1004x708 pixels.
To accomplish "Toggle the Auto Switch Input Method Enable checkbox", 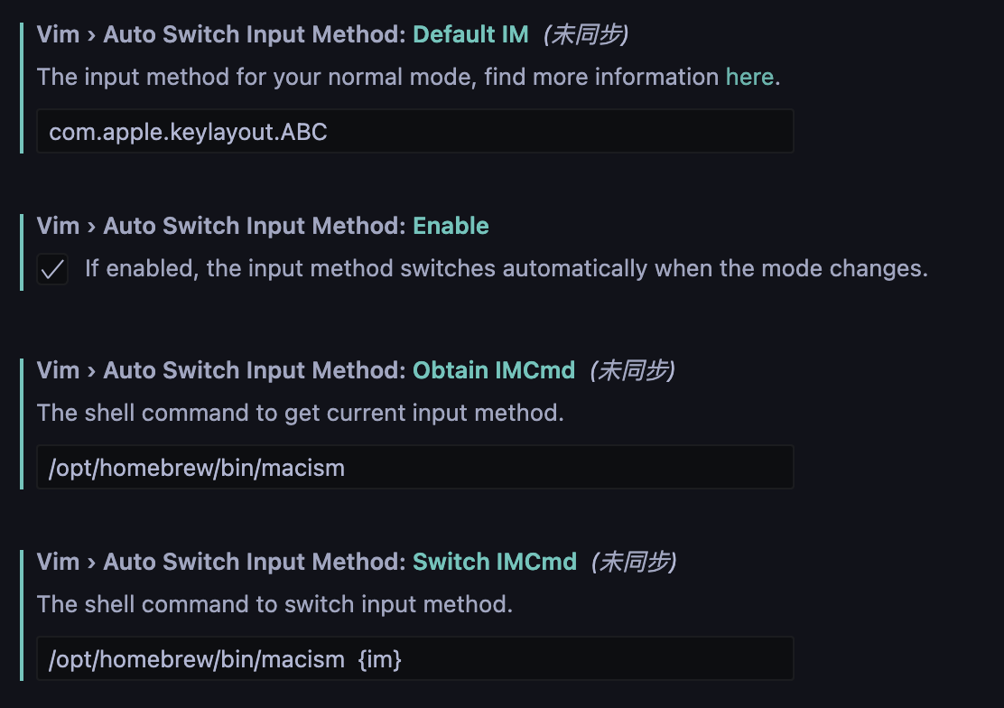I will 53,269.
